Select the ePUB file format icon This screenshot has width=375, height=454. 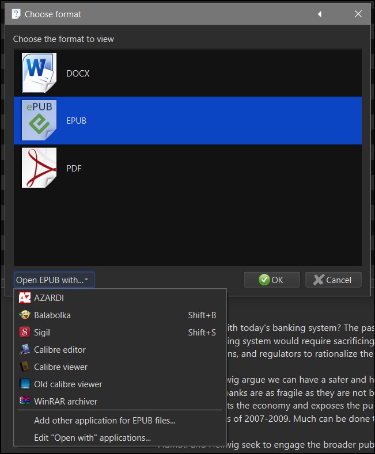coord(39,120)
